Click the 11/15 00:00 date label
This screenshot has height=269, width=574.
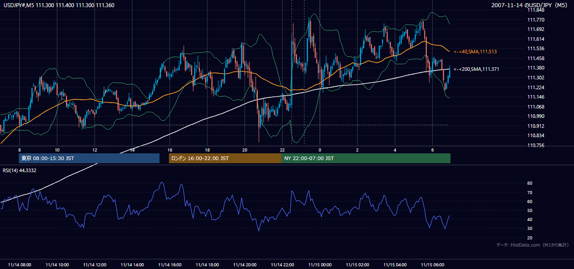pos(320,265)
